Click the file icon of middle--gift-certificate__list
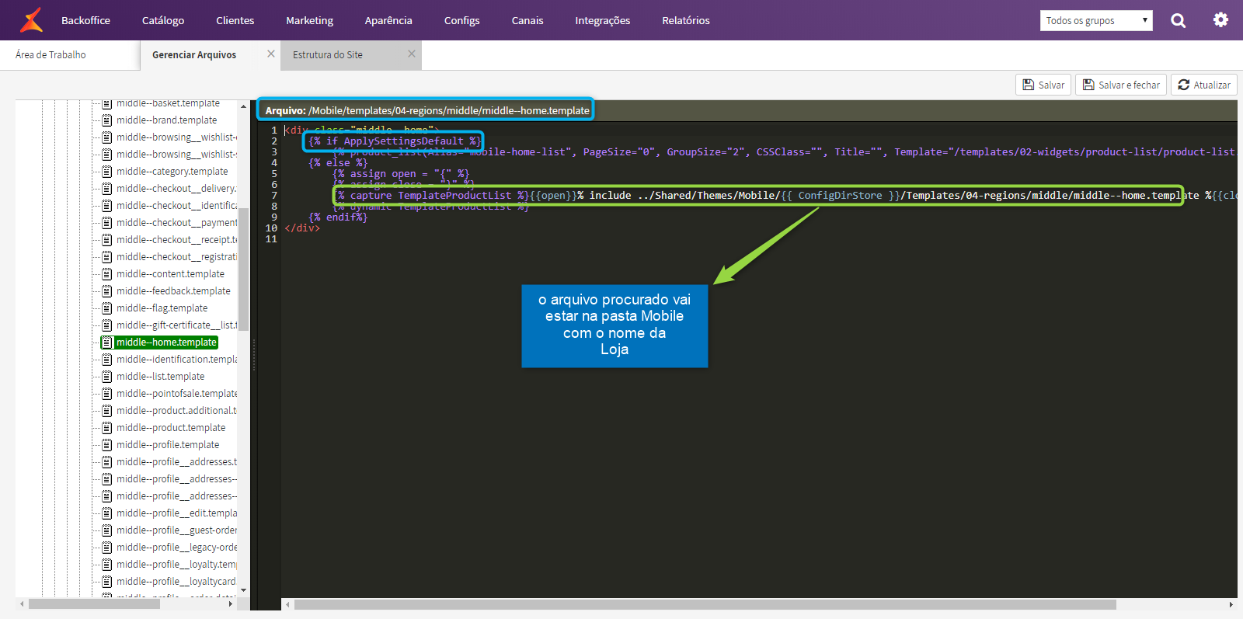The width and height of the screenshot is (1243, 619). point(107,325)
